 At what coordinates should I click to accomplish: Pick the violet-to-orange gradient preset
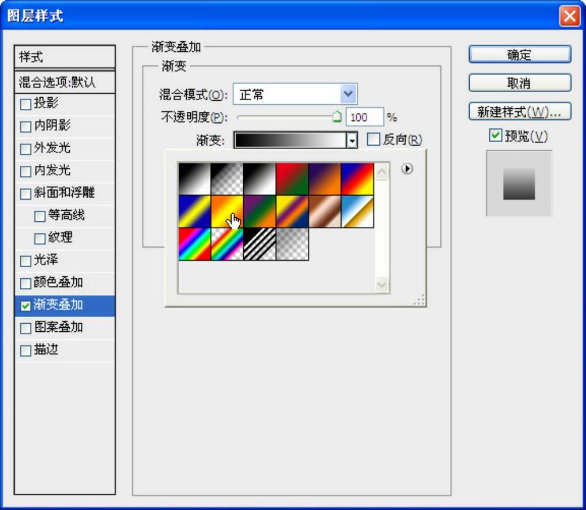pyautogui.click(x=325, y=179)
